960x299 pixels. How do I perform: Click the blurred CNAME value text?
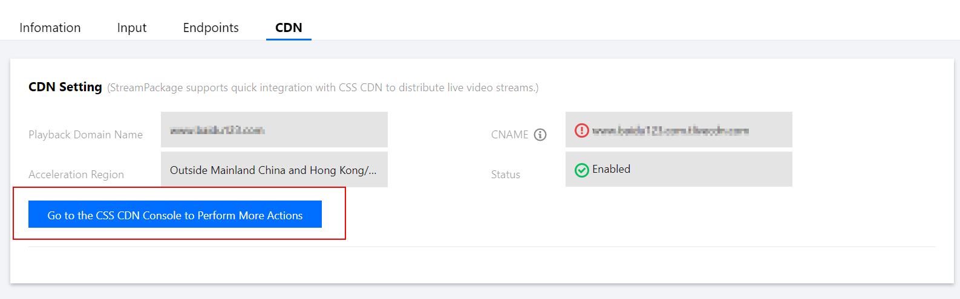coord(670,130)
